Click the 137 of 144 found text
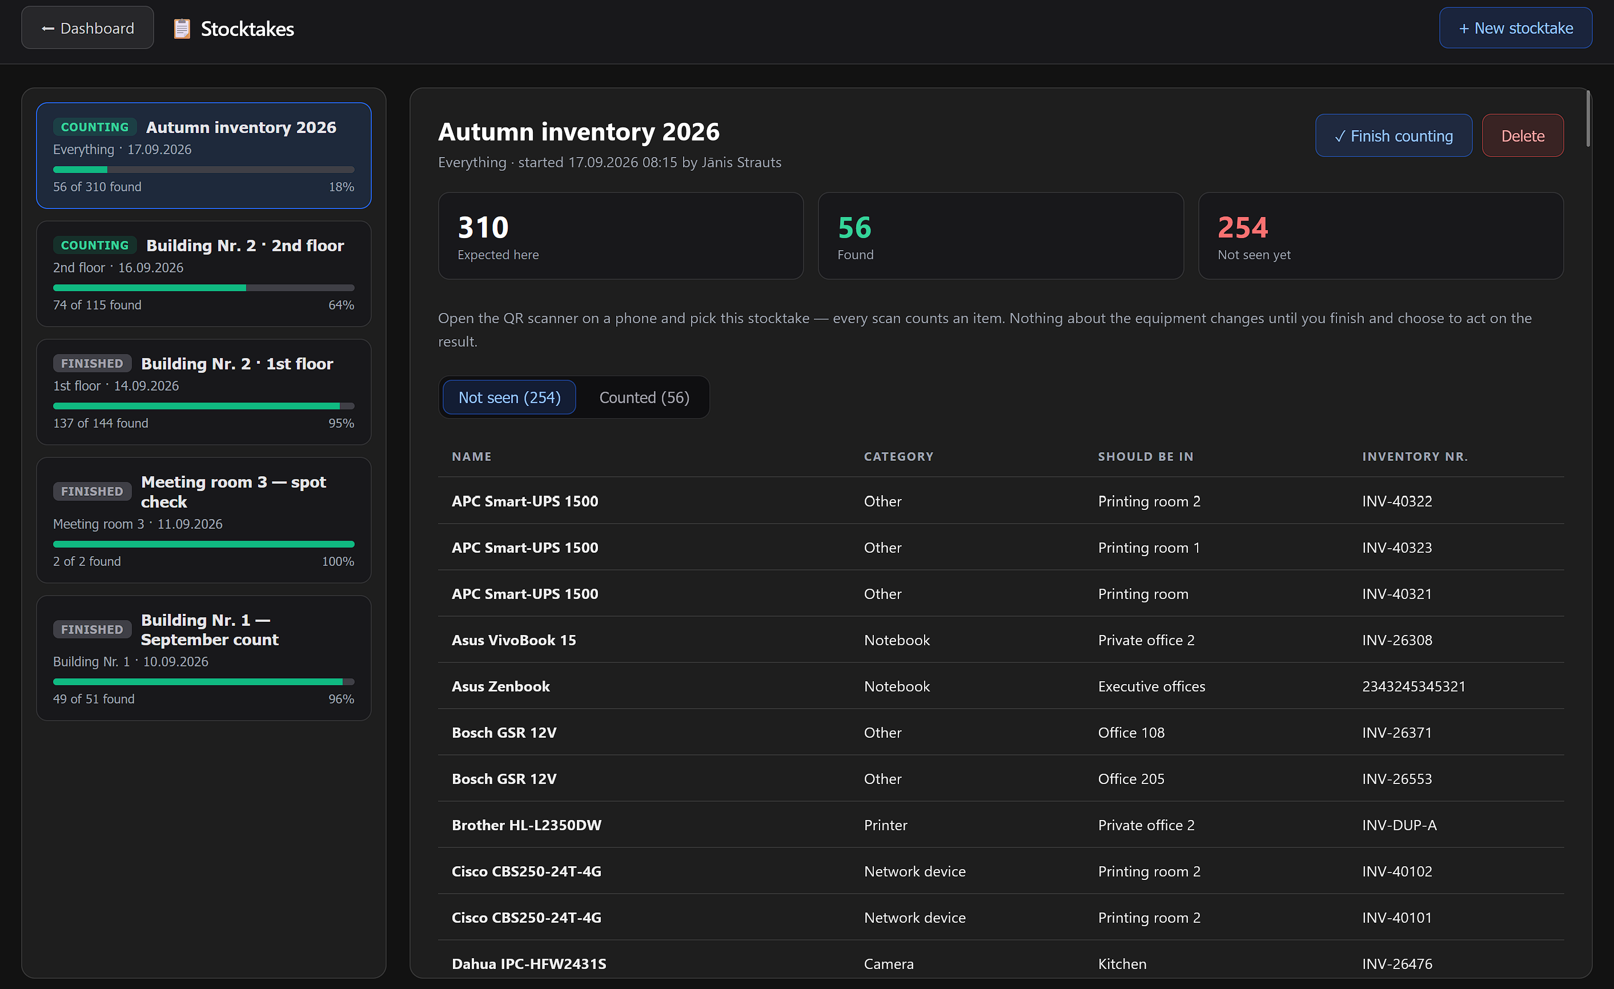Image resolution: width=1614 pixels, height=989 pixels. [101, 423]
